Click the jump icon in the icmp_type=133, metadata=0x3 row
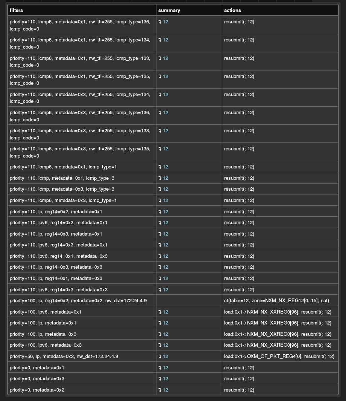 tap(161, 131)
